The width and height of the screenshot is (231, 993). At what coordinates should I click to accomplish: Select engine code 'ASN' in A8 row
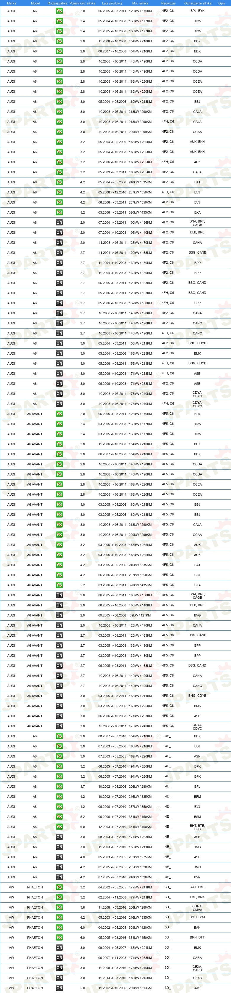tap(197, 756)
